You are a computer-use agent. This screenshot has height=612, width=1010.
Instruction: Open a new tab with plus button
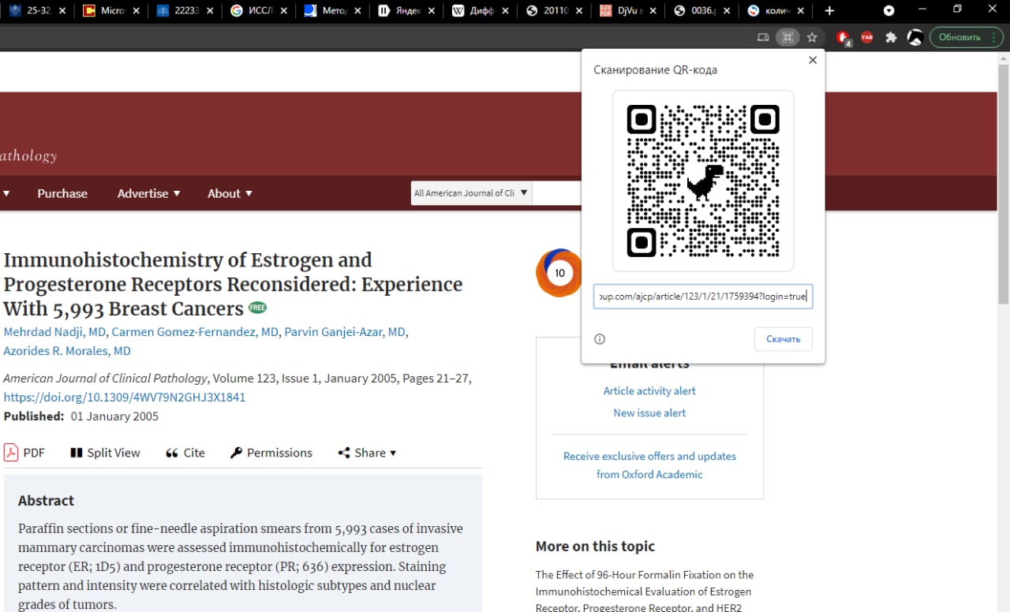pyautogui.click(x=829, y=11)
